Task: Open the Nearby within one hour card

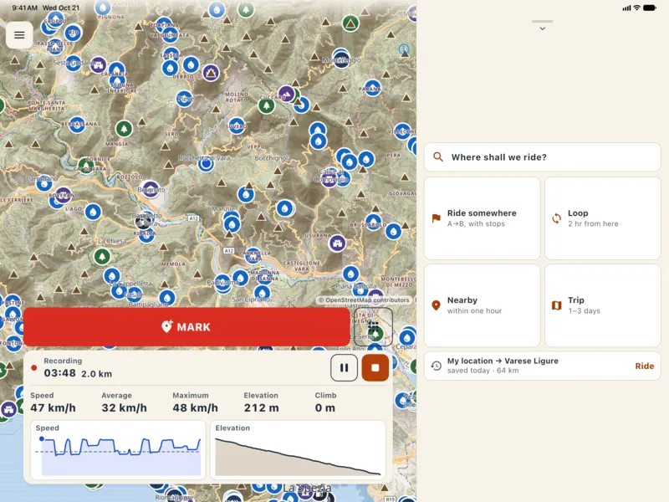Action: click(483, 305)
